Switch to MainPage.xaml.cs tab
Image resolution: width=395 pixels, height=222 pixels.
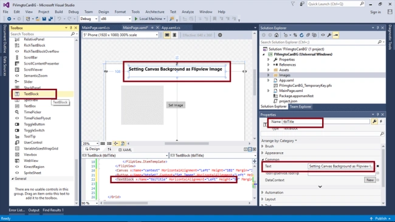(x=96, y=28)
